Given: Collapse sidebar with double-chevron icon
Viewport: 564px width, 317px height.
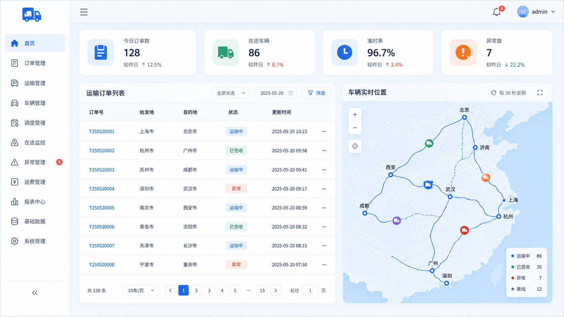Looking at the screenshot, I should [35, 293].
